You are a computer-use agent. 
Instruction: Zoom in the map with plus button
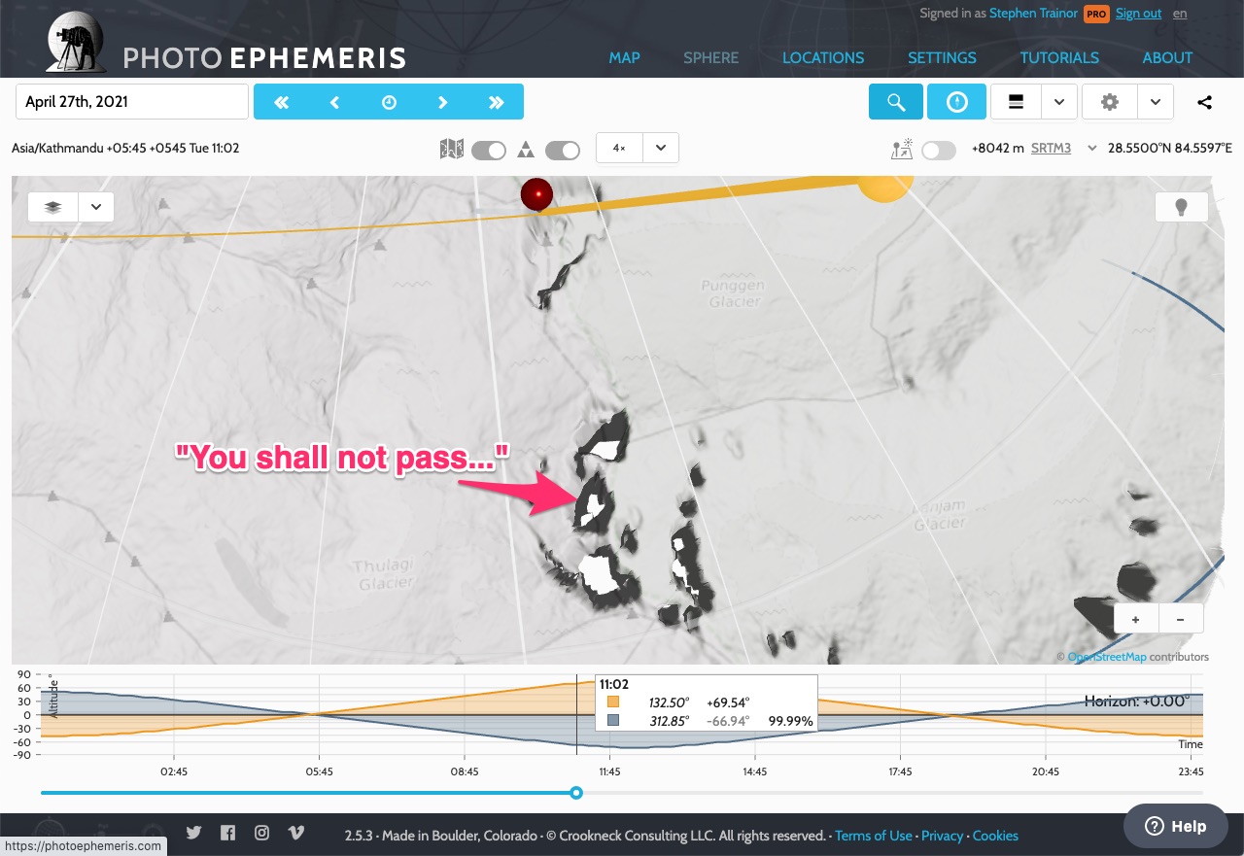1135,619
